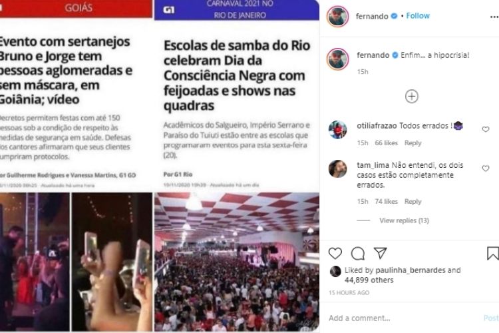Click the Post comment button

pos(491,318)
